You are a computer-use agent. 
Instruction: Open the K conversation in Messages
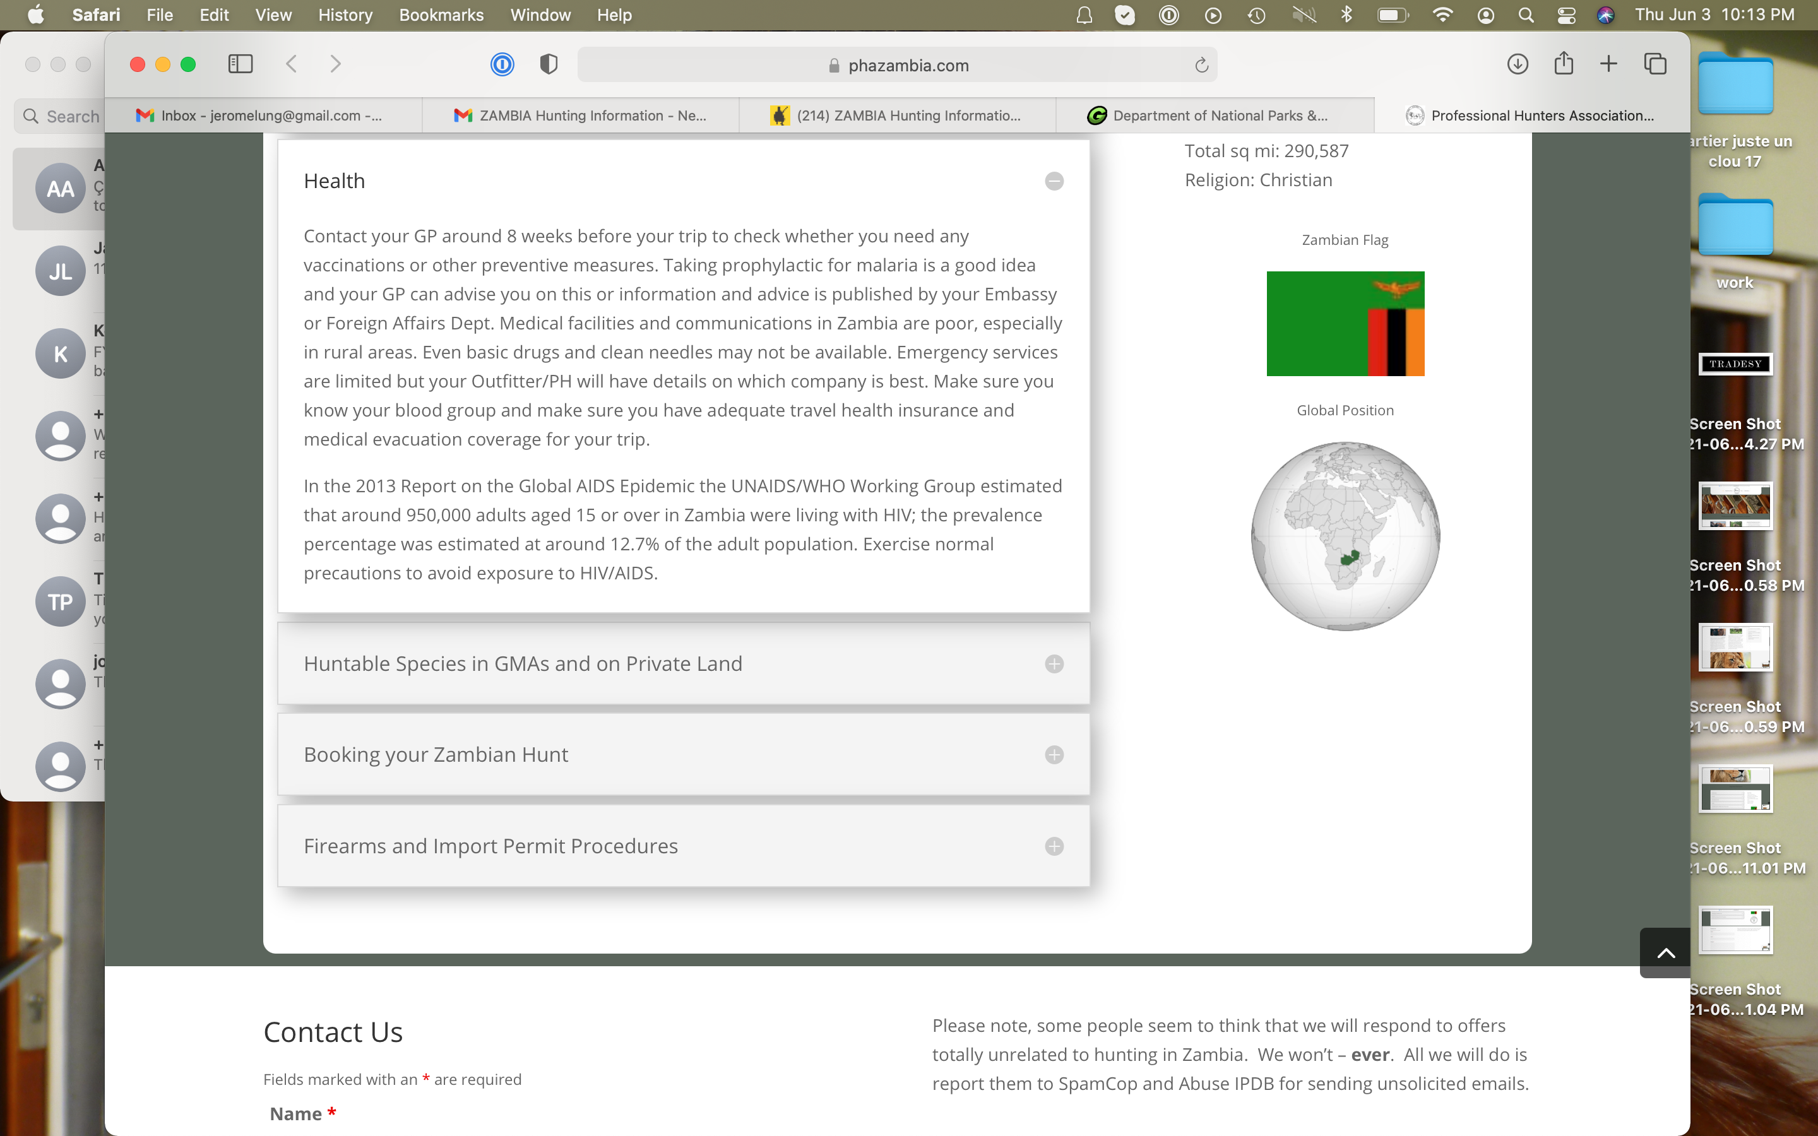tap(60, 354)
